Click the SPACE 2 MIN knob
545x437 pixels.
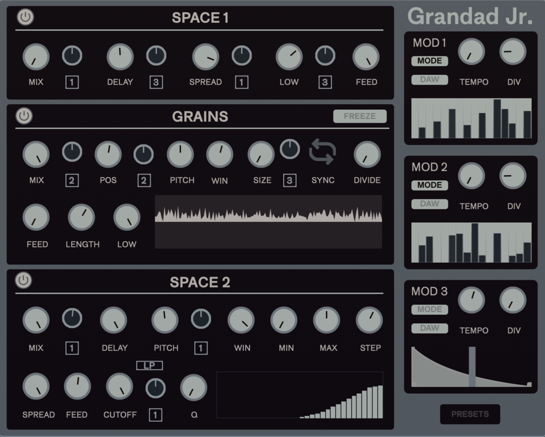click(x=284, y=320)
